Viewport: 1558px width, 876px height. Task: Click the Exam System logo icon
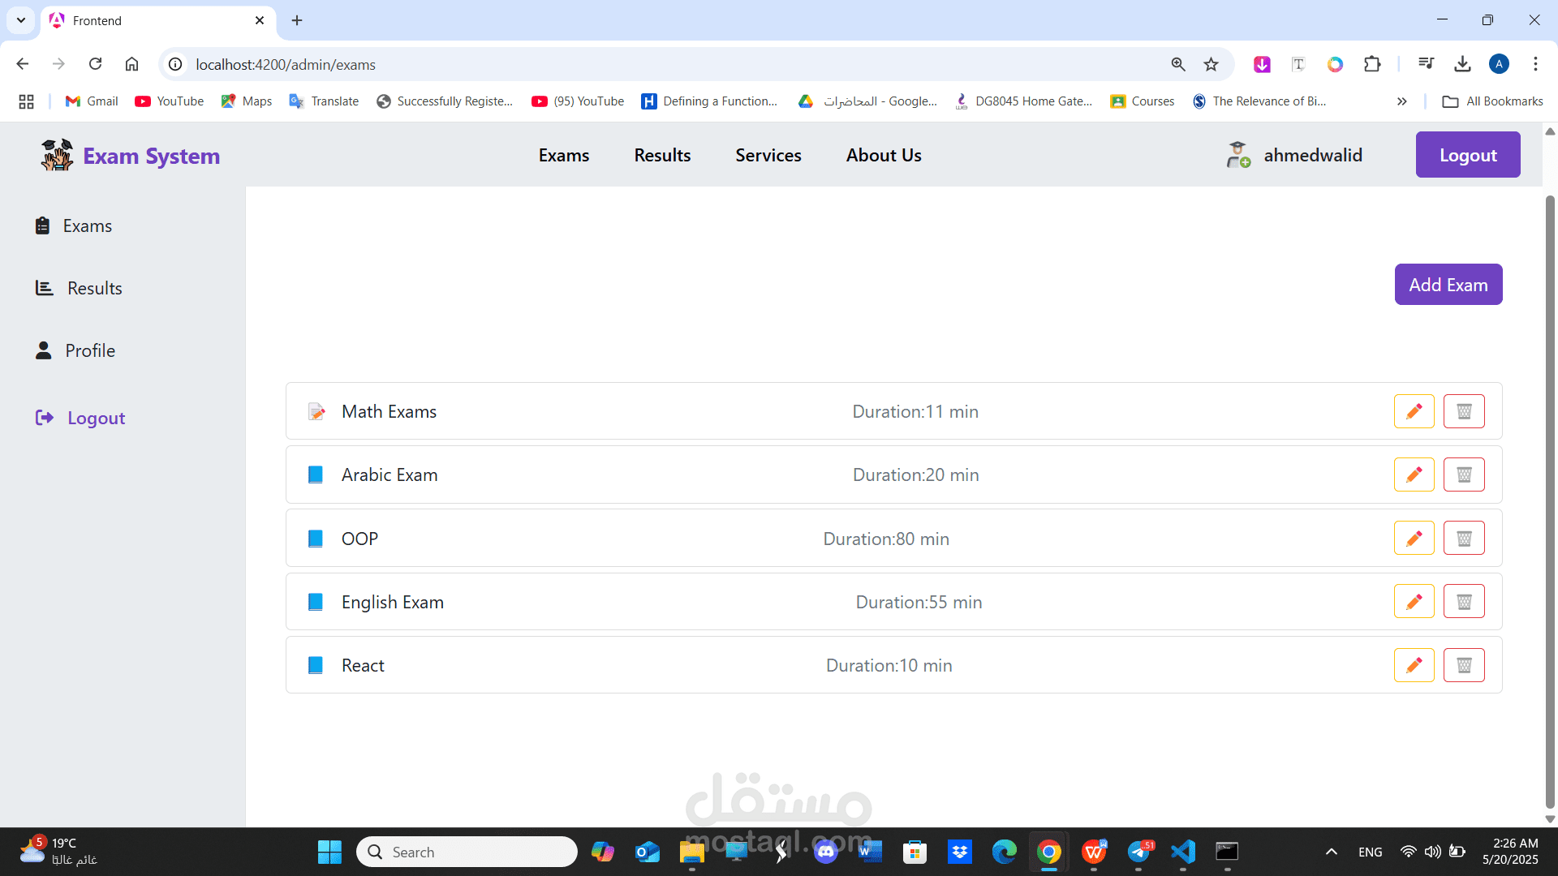pyautogui.click(x=57, y=155)
